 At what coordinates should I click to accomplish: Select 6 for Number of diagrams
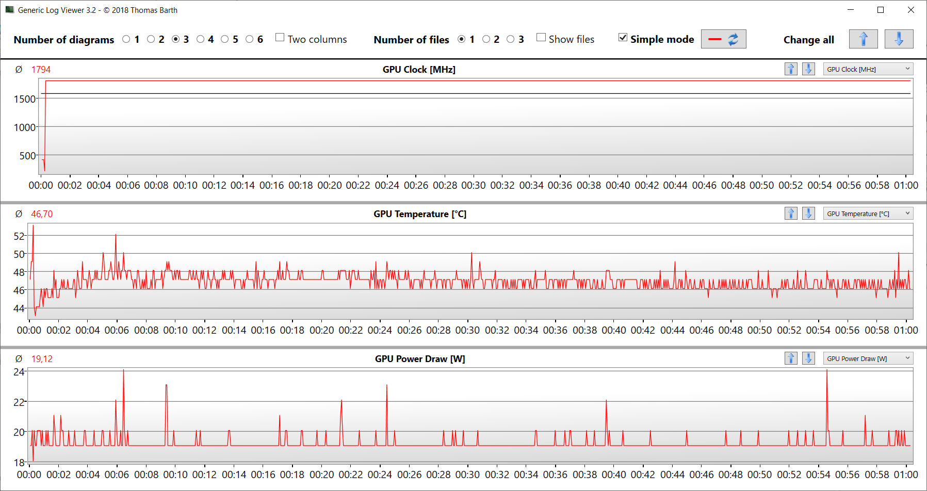tap(250, 39)
